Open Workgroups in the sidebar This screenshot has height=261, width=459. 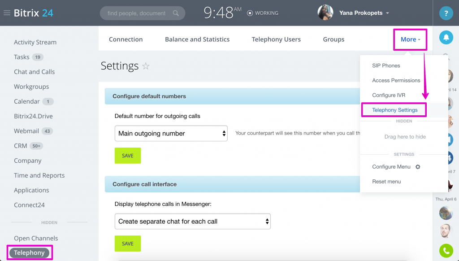click(x=31, y=87)
